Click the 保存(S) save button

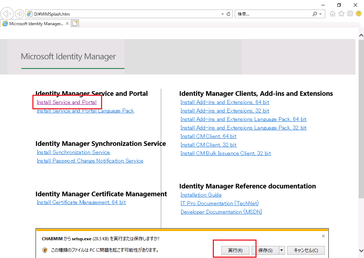tap(265, 250)
